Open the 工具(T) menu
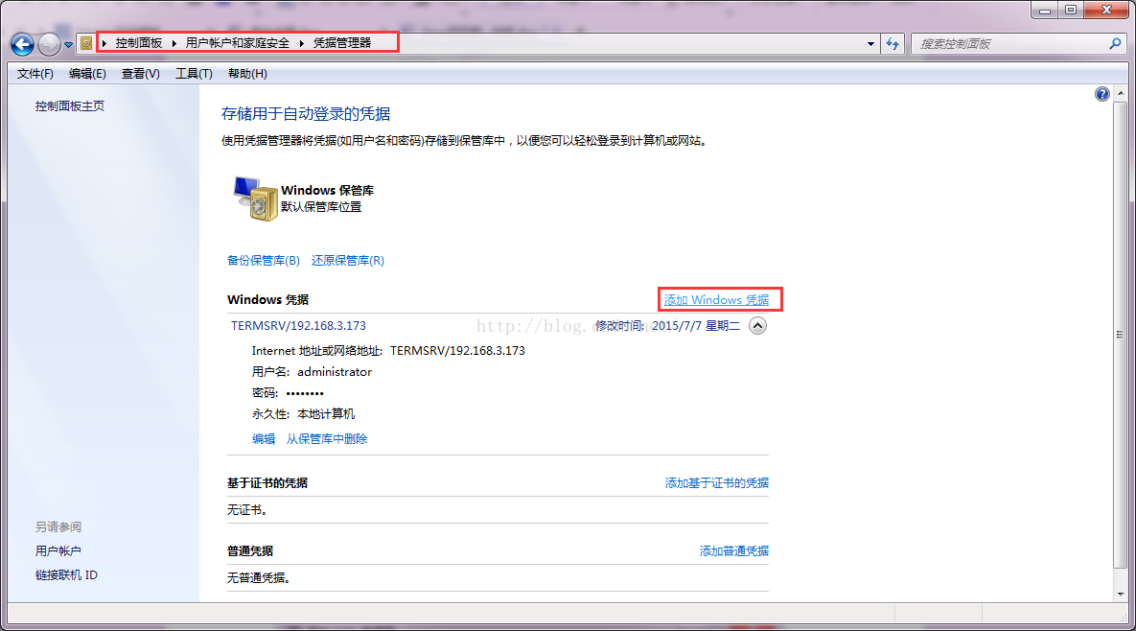Screen dimensions: 1136x631 coord(194,74)
